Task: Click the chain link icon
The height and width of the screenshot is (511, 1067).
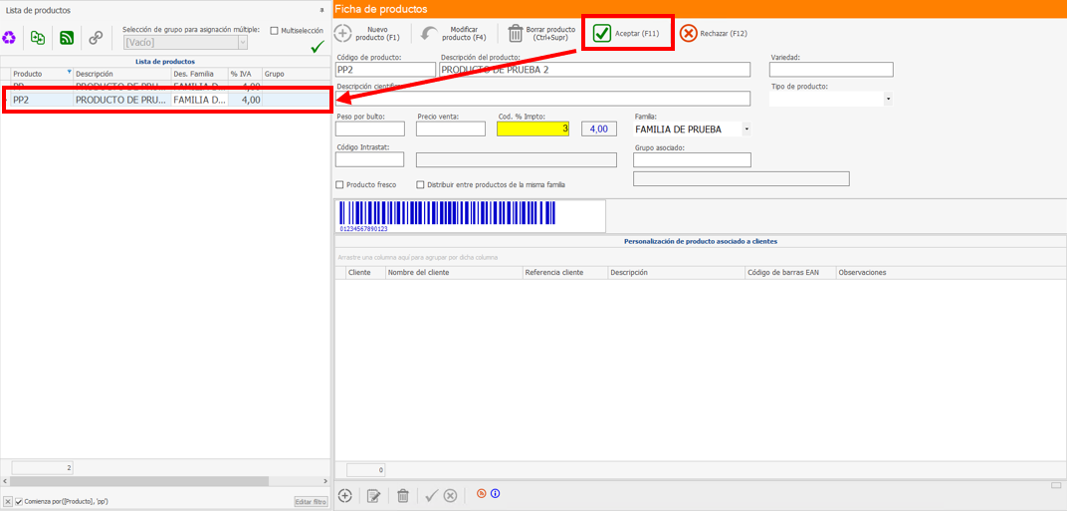Action: tap(96, 38)
